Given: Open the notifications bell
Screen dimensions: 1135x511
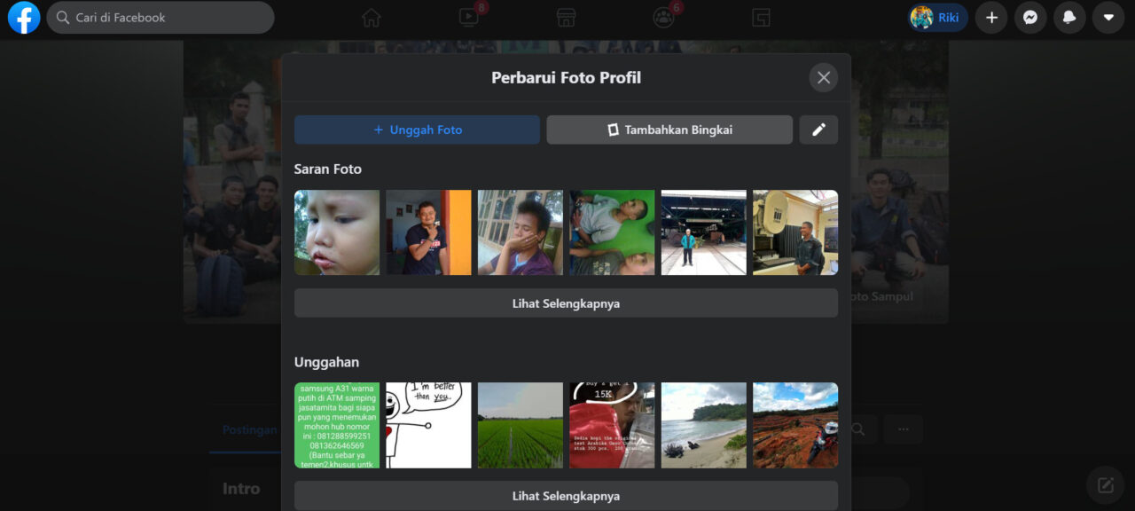Looking at the screenshot, I should coord(1069,17).
